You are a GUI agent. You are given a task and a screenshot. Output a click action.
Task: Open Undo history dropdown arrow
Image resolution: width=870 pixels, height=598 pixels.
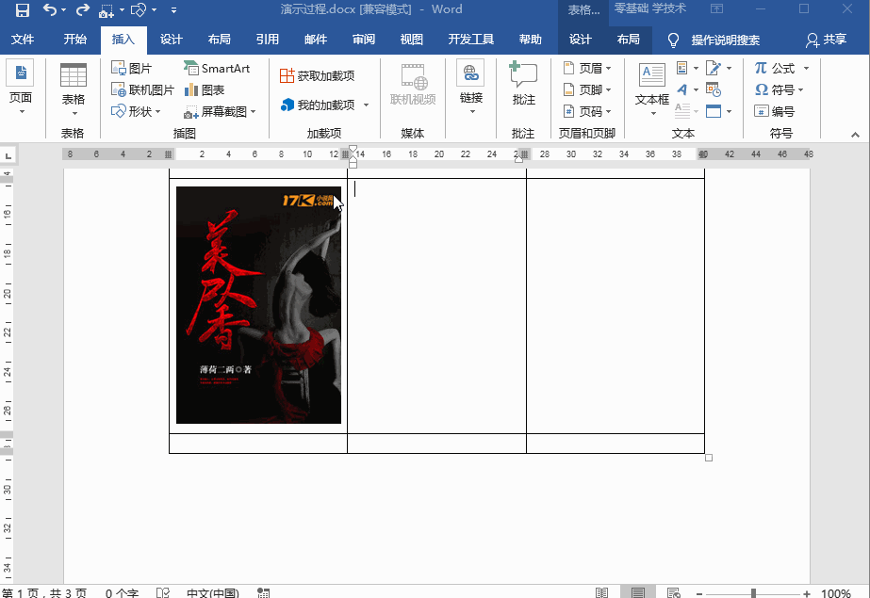[x=63, y=10]
